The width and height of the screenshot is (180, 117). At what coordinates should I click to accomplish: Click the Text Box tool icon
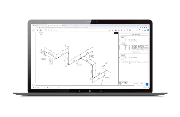tap(116, 30)
